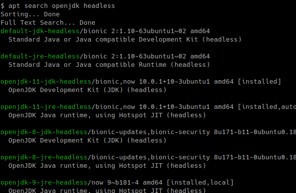Click the 'Full Text Search... Done' line
The width and height of the screenshot is (296, 193).
(x=48, y=23)
